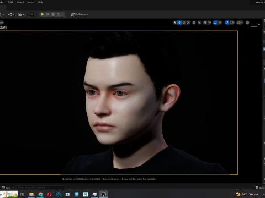Activate the Scale gizmo tool
Screen dimensions: 265x198
188,23
